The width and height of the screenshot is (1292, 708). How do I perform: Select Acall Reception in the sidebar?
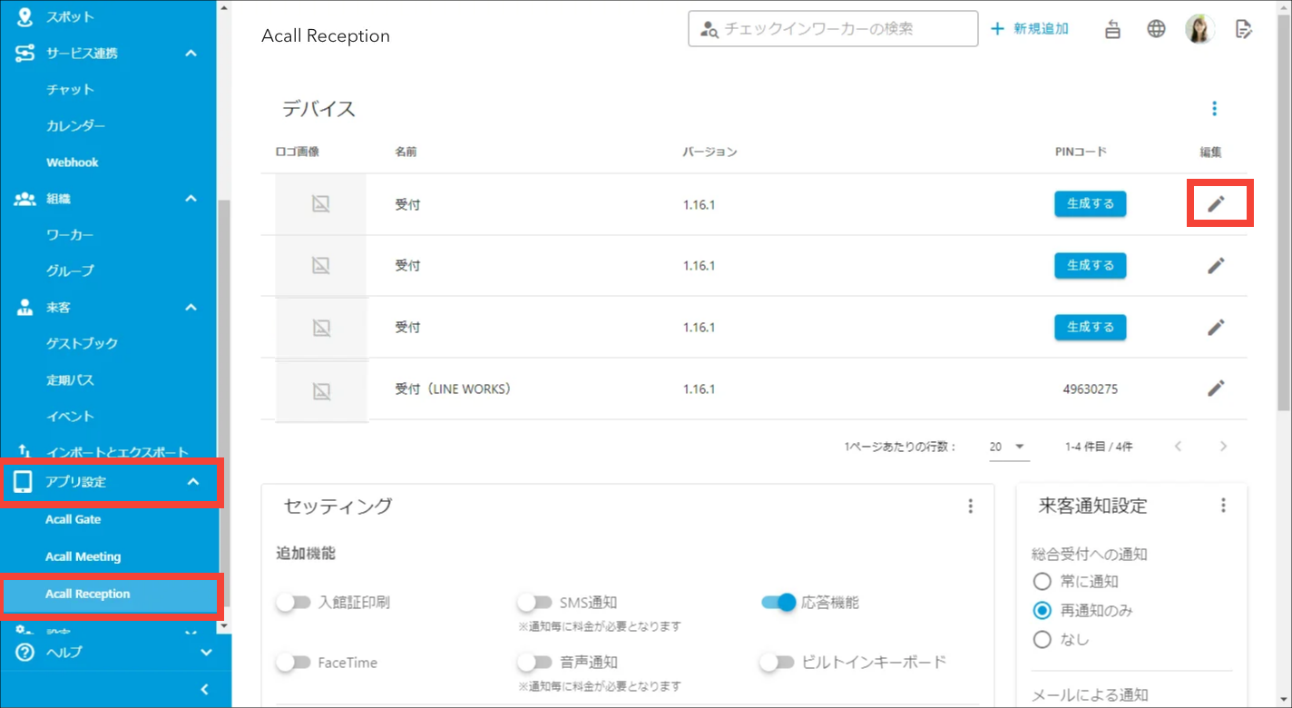click(110, 595)
